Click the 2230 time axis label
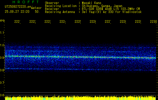The image size is (158, 100). coord(153,21)
